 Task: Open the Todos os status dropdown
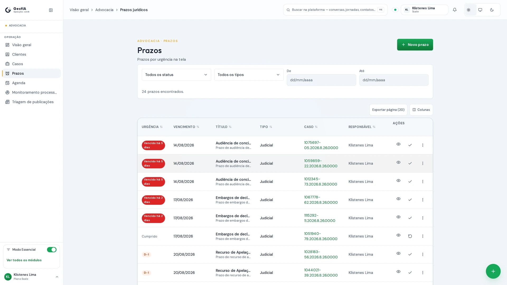(x=176, y=75)
